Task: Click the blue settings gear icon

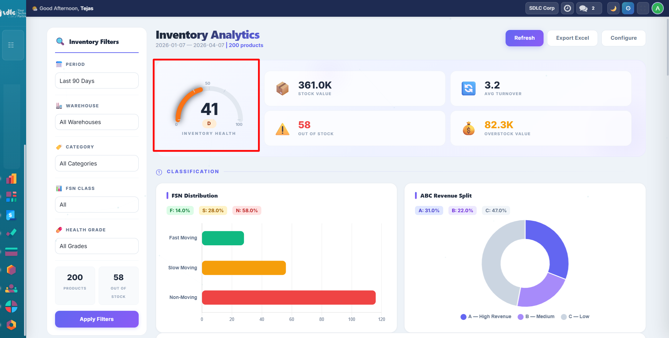Action: [x=628, y=8]
